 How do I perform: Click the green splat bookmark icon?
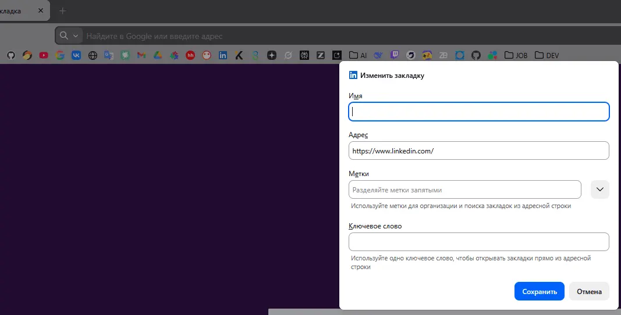(x=125, y=55)
